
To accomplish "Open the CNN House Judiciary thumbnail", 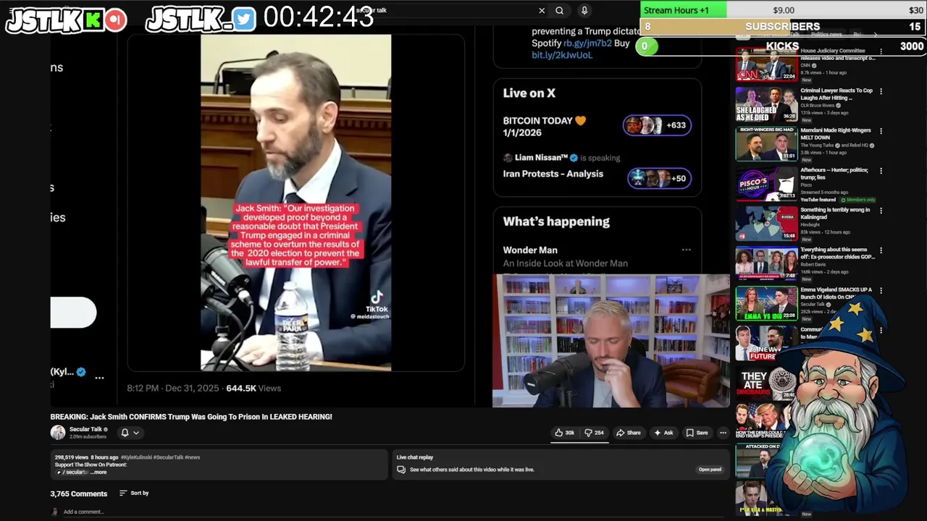I will click(766, 64).
